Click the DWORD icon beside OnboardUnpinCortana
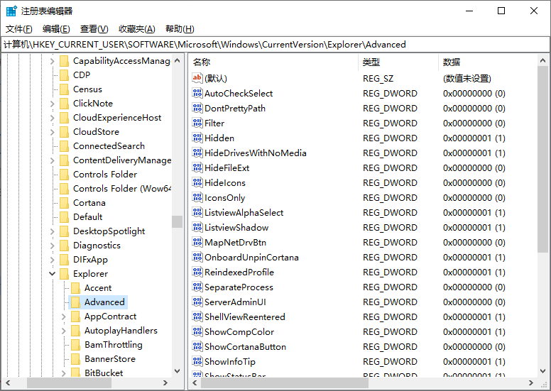Viewport: 551px width, 391px height. (197, 257)
